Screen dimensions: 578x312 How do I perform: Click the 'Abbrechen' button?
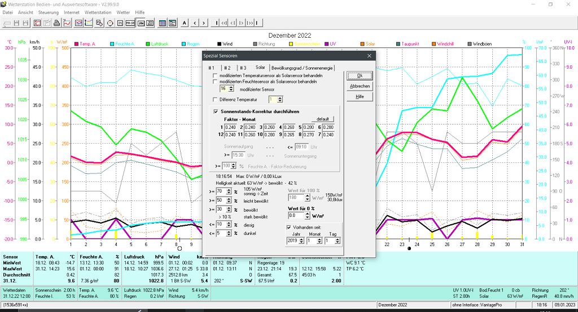click(360, 86)
